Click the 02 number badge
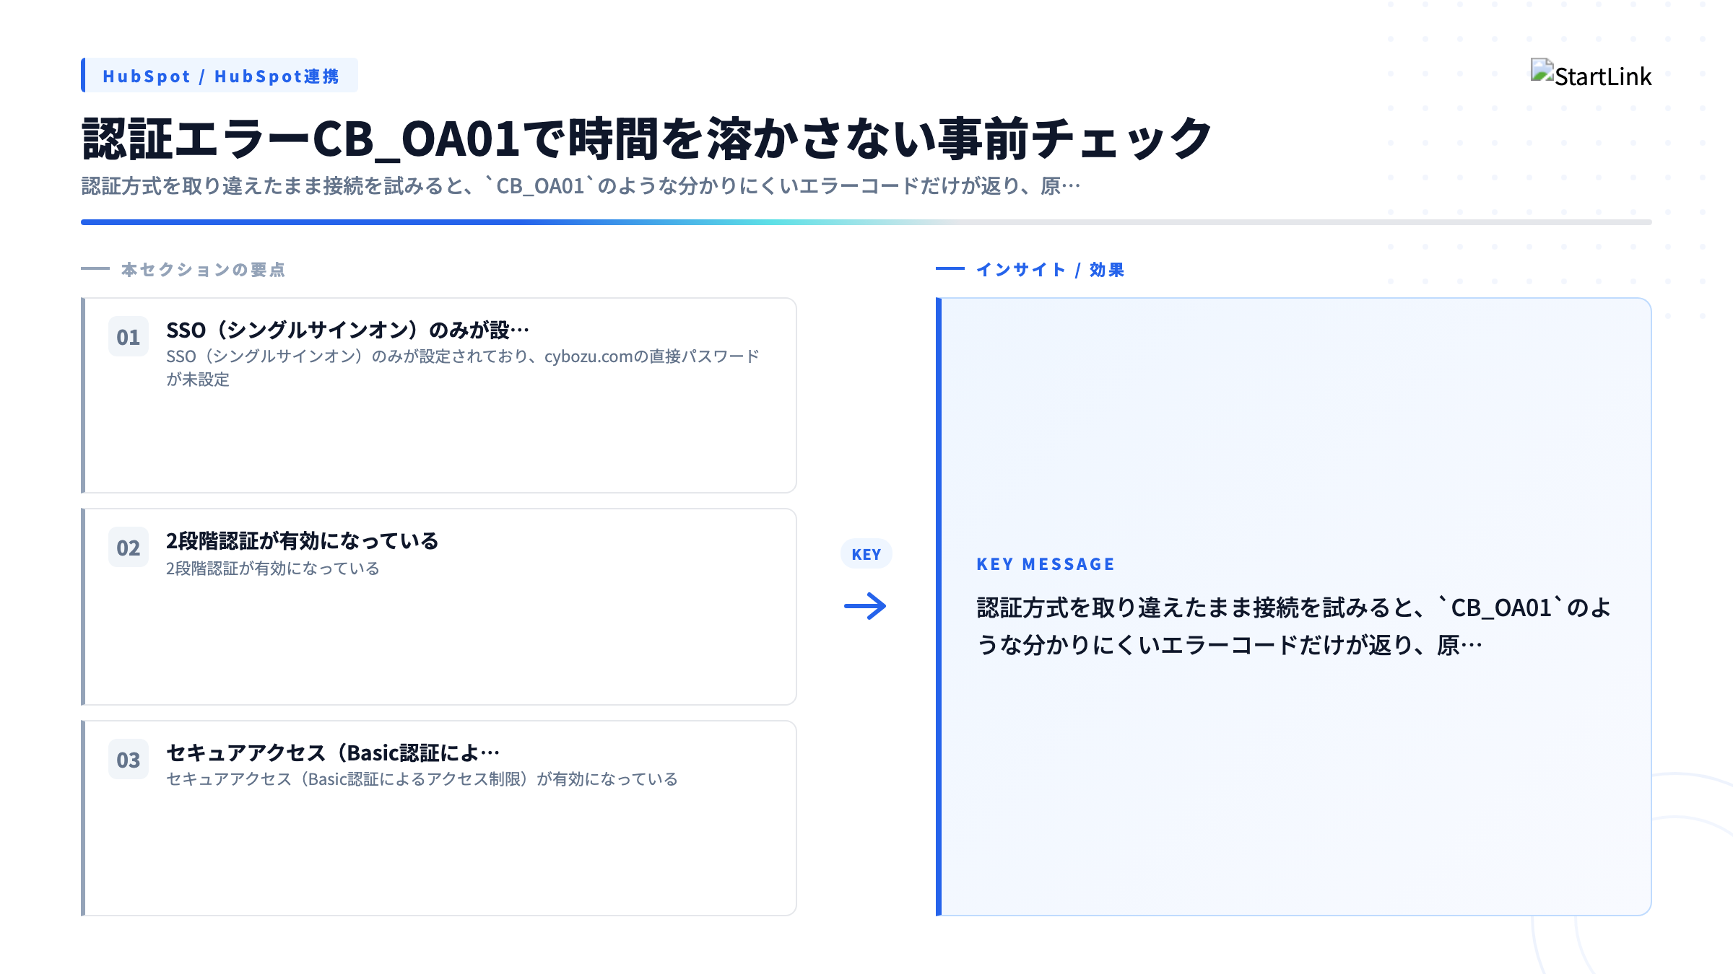 click(x=129, y=547)
